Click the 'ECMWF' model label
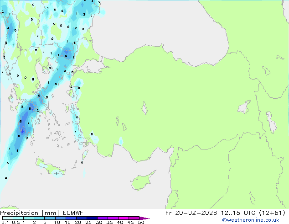Image resolution: width=289 pixels, height=224 pixels. tap(73, 213)
